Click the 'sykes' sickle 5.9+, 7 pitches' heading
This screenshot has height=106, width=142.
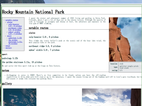[x=44, y=50]
